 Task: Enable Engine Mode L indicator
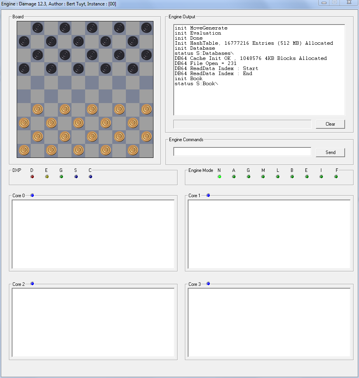[278, 177]
